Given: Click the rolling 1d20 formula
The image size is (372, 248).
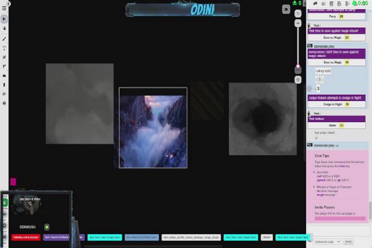Looking at the screenshot, I should [323, 71].
